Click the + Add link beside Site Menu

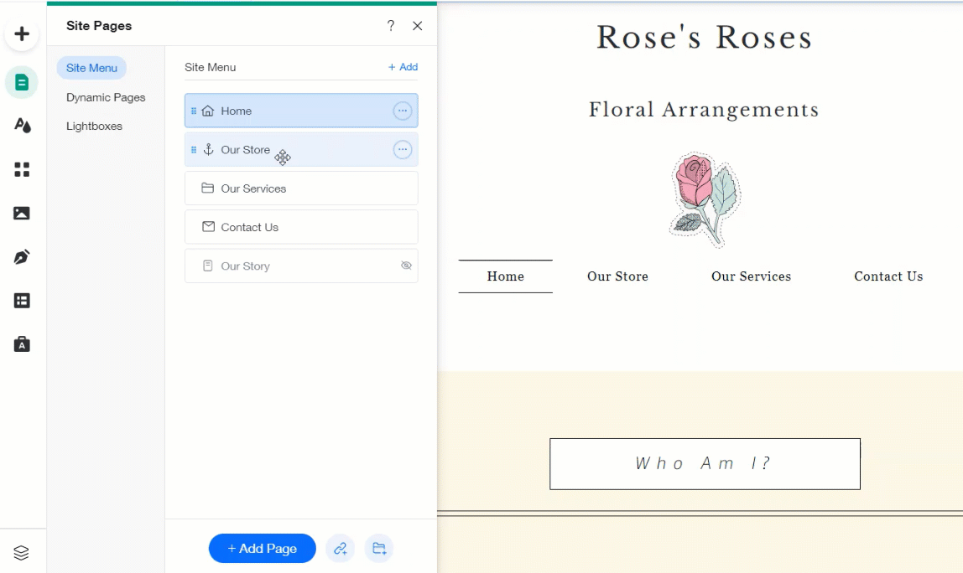[x=403, y=67]
